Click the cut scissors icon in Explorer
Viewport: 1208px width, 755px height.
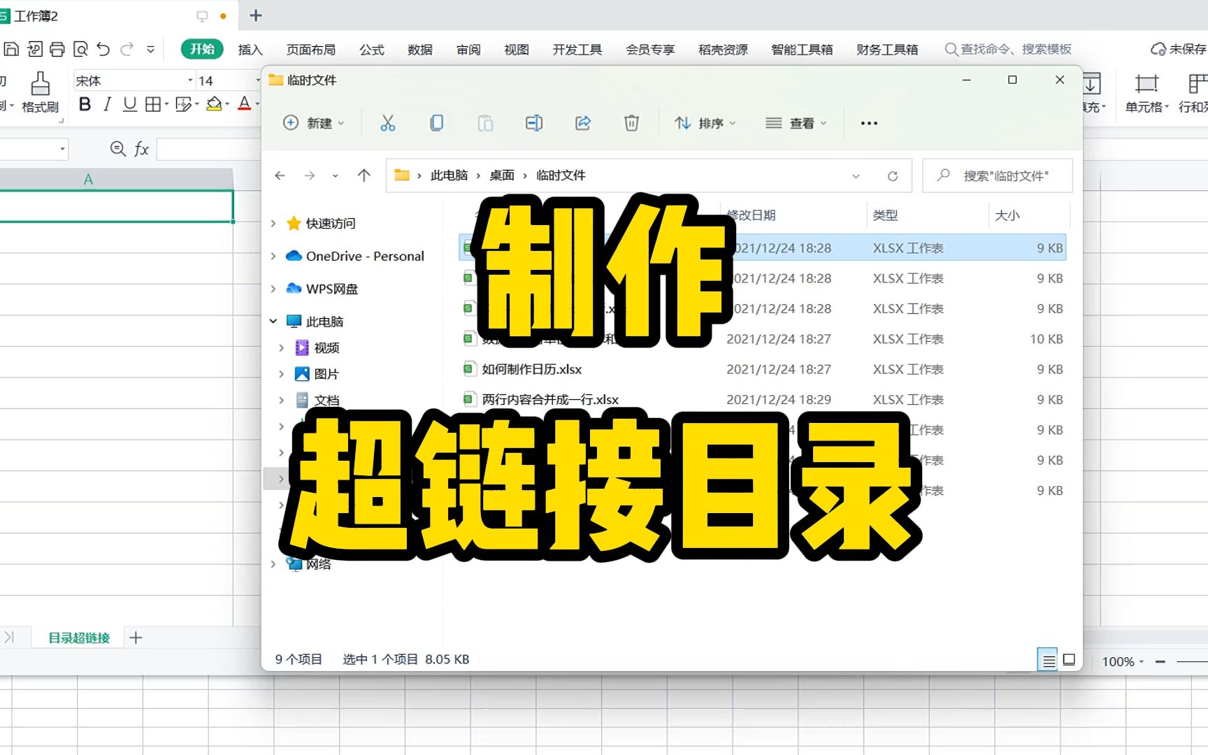[388, 123]
